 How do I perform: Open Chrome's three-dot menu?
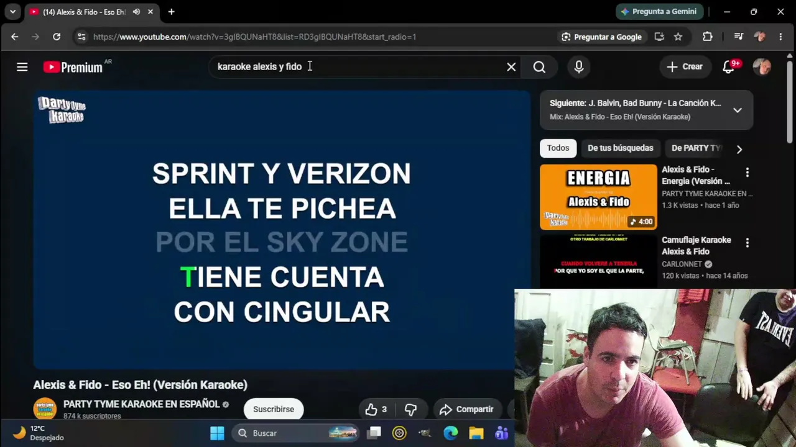(x=781, y=37)
